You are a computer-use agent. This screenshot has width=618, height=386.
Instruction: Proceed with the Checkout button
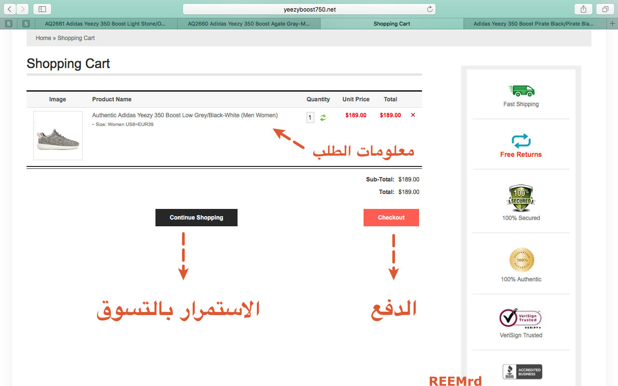pyautogui.click(x=391, y=218)
